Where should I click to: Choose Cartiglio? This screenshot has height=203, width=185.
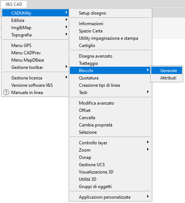click(110, 46)
